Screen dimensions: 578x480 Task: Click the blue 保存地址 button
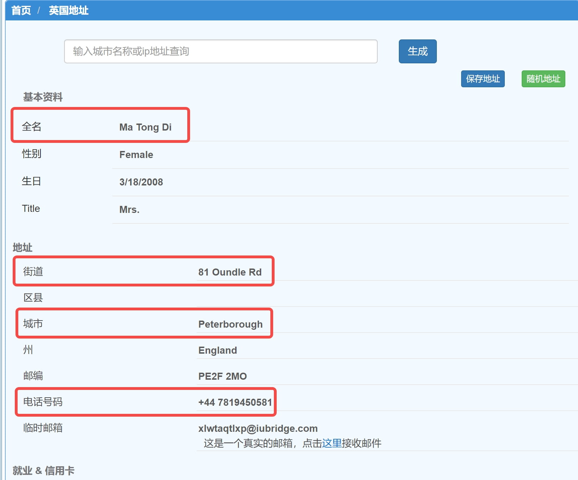coord(483,79)
